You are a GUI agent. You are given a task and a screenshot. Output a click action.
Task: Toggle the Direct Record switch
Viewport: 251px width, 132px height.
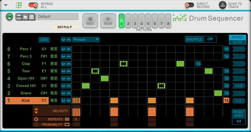pos(189,5)
